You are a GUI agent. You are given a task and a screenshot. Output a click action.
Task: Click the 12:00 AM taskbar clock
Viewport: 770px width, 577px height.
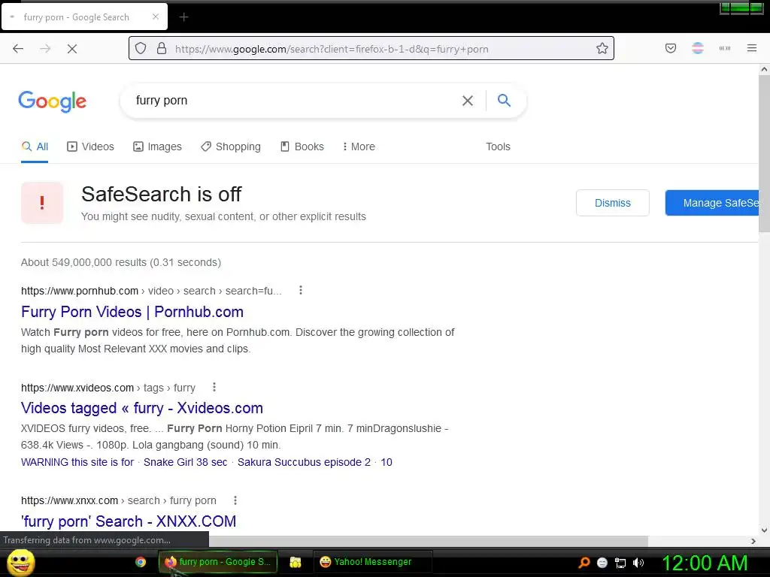coord(705,563)
